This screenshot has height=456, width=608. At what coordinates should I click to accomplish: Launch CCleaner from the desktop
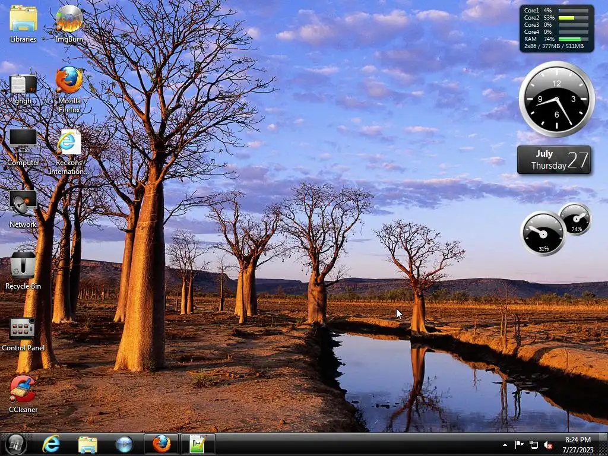coord(23,394)
